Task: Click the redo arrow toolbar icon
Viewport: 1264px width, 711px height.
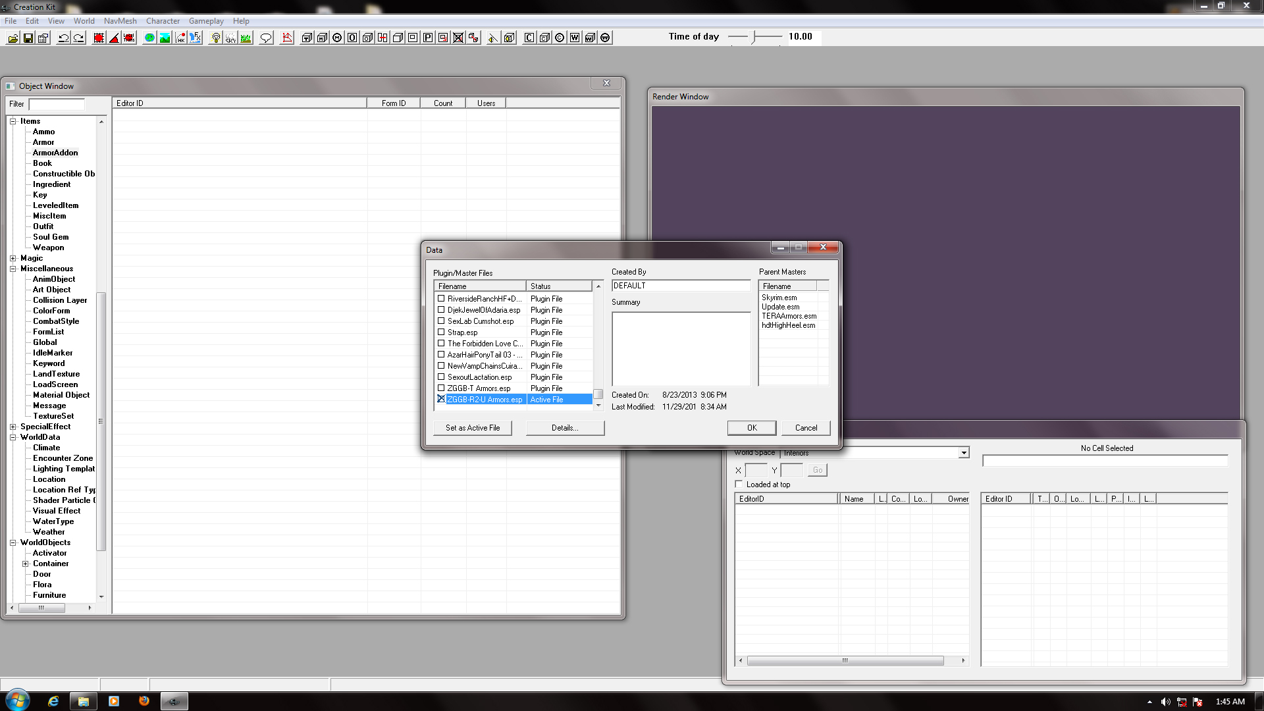Action: (78, 38)
